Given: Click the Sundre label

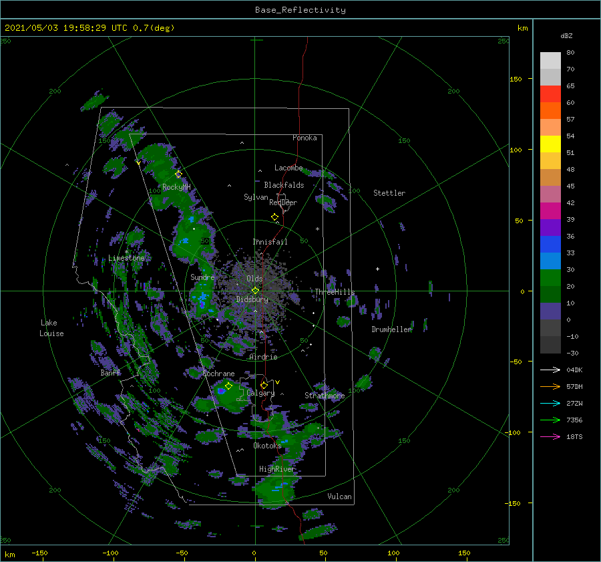Looking at the screenshot, I should [202, 277].
